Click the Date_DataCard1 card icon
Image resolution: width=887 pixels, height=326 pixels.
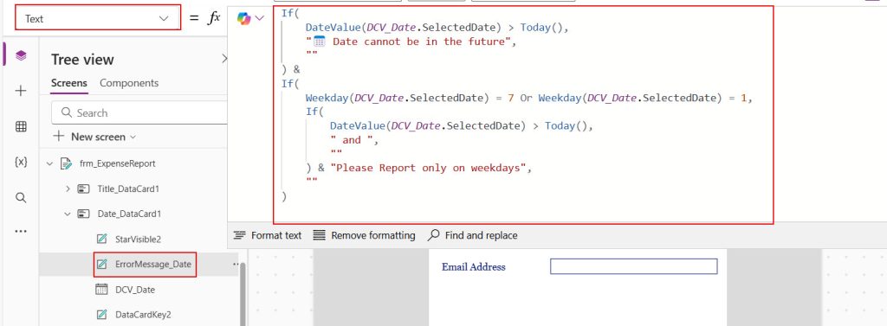(x=84, y=214)
